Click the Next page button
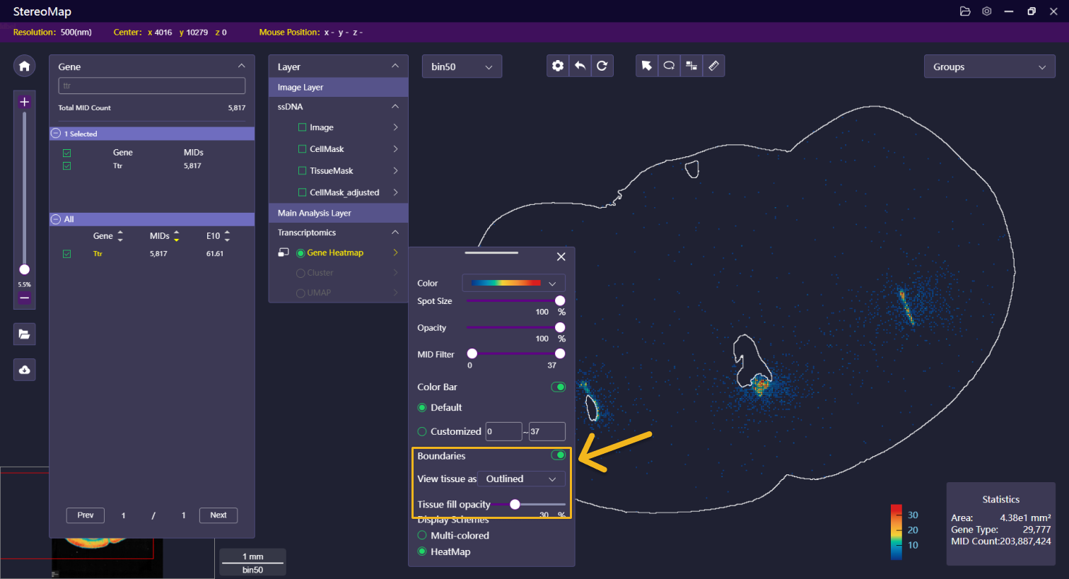This screenshot has height=579, width=1069. [218, 515]
